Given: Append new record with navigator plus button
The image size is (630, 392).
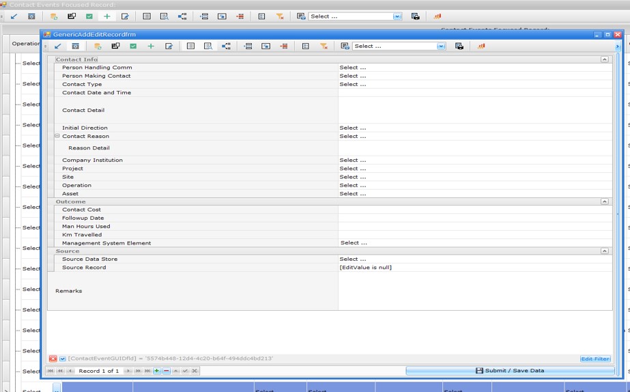Looking at the screenshot, I should pos(157,371).
